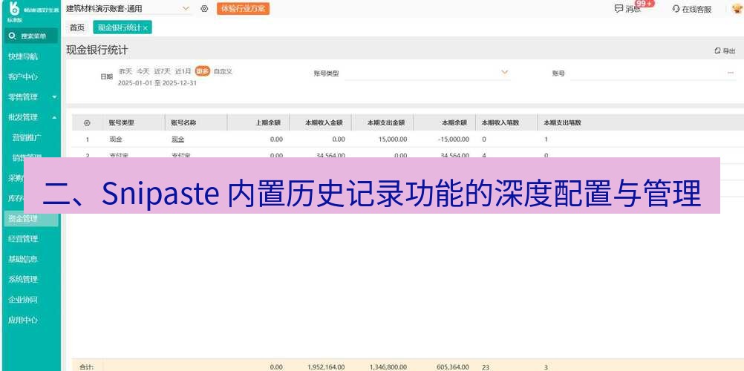
Task: Select the 今天 date filter
Action: tap(143, 72)
